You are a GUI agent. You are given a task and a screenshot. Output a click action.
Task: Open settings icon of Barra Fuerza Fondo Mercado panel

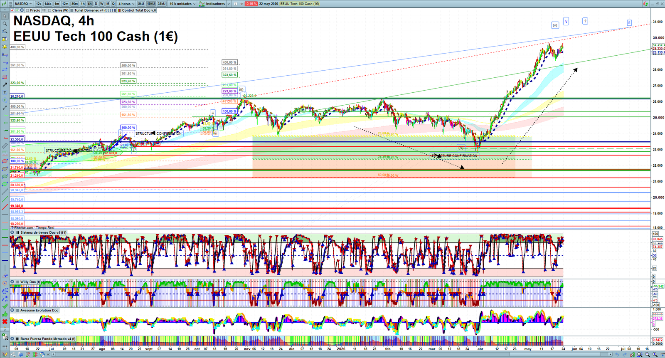(12, 339)
